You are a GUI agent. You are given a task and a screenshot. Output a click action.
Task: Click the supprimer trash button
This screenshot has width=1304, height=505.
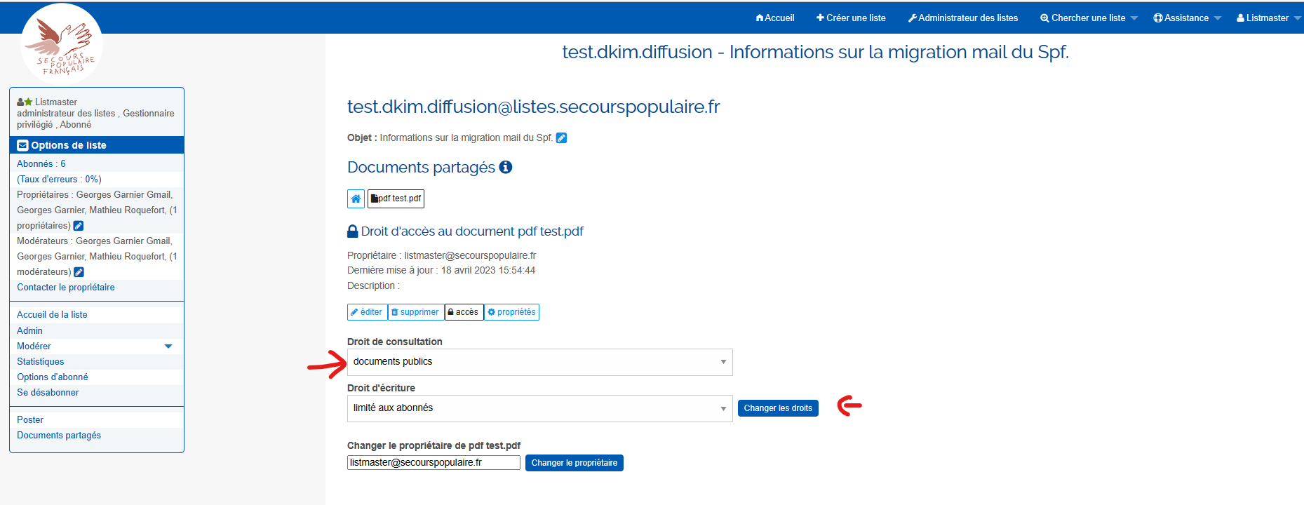click(x=415, y=312)
